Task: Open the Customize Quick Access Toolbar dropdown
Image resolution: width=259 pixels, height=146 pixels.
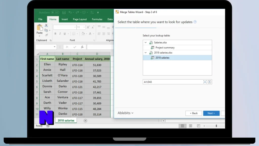Action: point(98,12)
